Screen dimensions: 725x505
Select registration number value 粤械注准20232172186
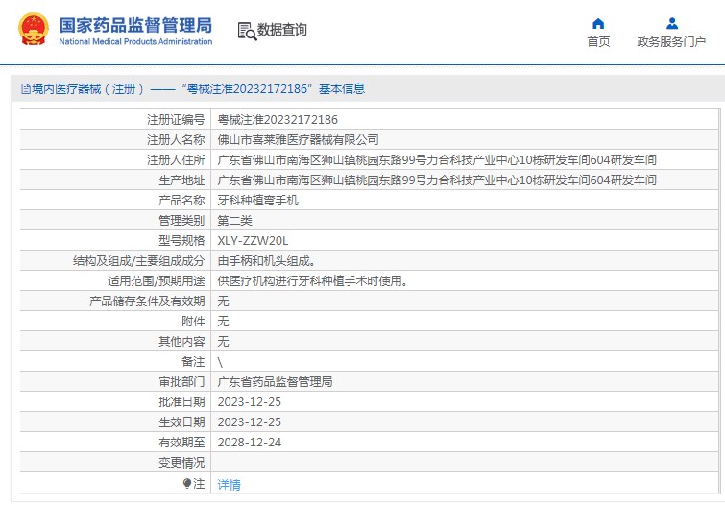[x=278, y=120]
